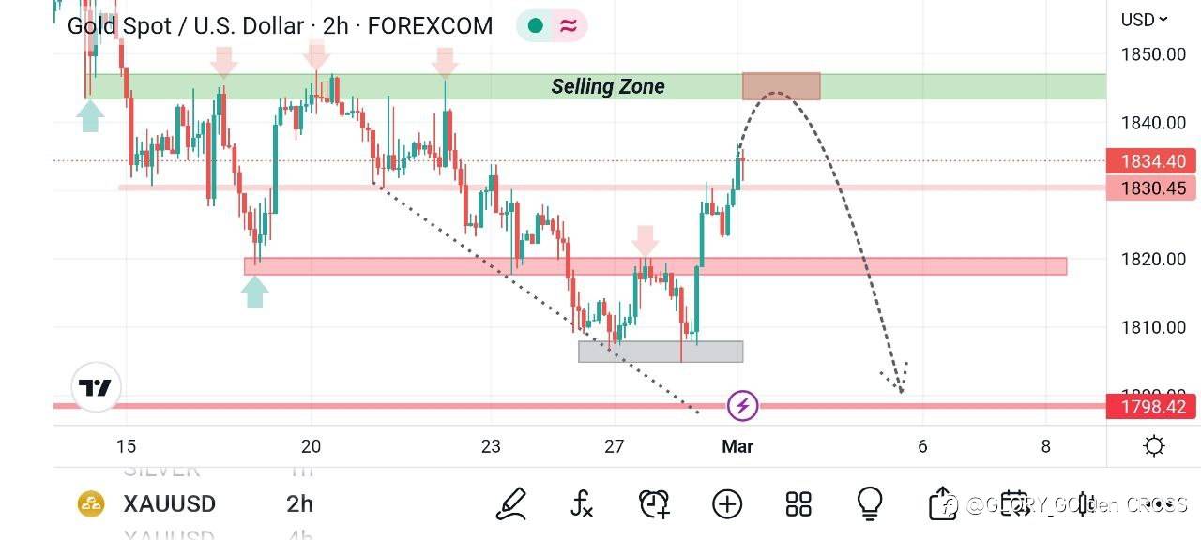Image resolution: width=1201 pixels, height=540 pixels.
Task: Tap the share chart icon
Action: [x=941, y=503]
